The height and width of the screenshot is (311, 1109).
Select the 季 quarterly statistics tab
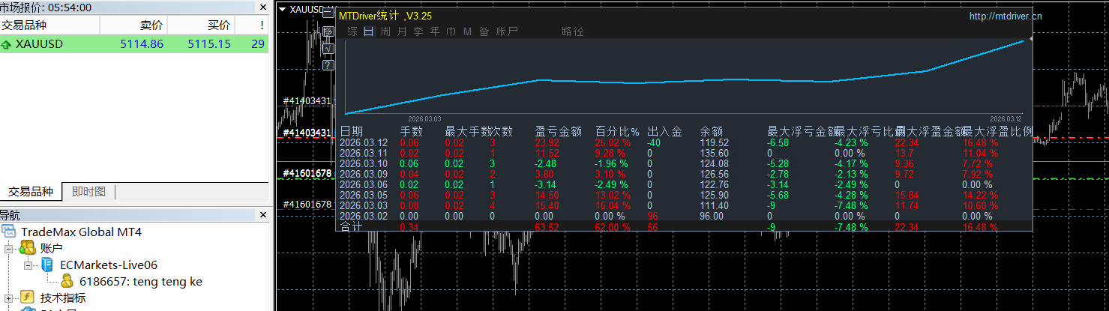point(418,31)
